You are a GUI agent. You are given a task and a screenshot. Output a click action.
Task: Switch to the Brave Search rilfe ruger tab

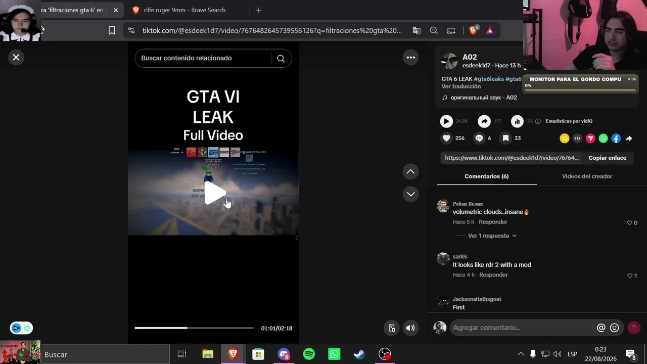(184, 10)
